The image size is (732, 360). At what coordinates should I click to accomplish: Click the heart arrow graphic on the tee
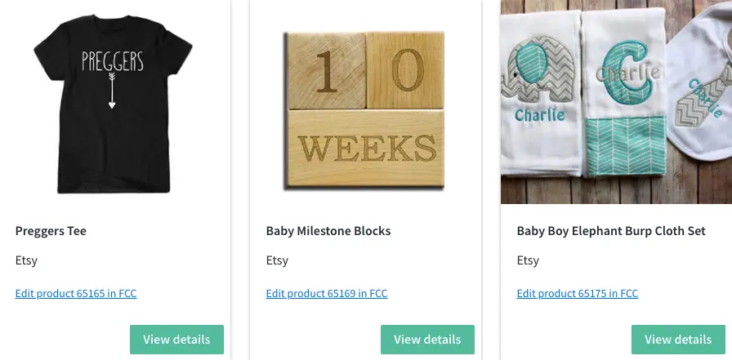[x=112, y=90]
